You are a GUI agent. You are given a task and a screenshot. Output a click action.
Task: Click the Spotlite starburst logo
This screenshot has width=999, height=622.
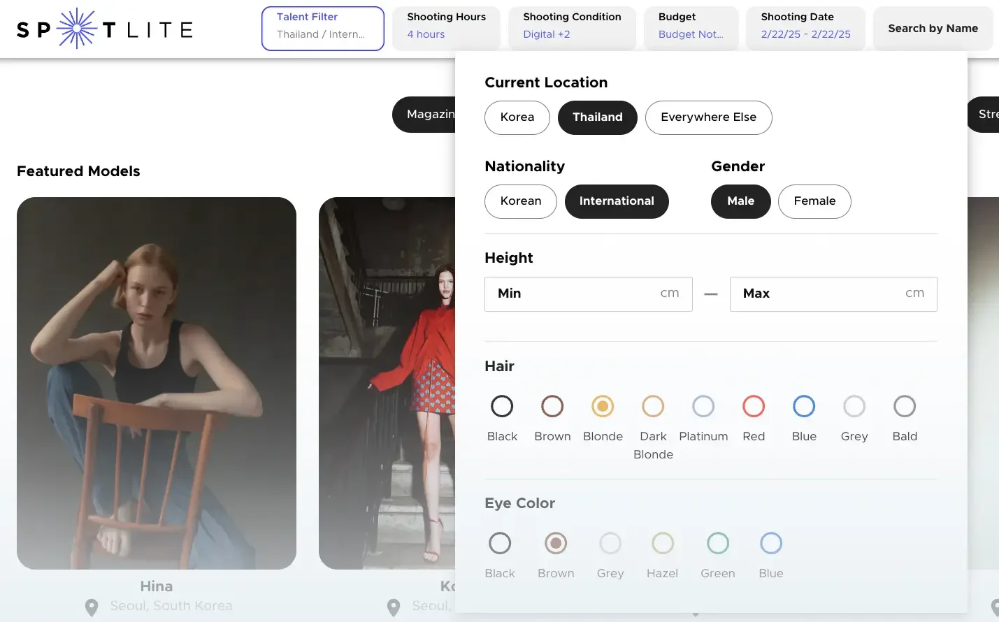[76, 29]
